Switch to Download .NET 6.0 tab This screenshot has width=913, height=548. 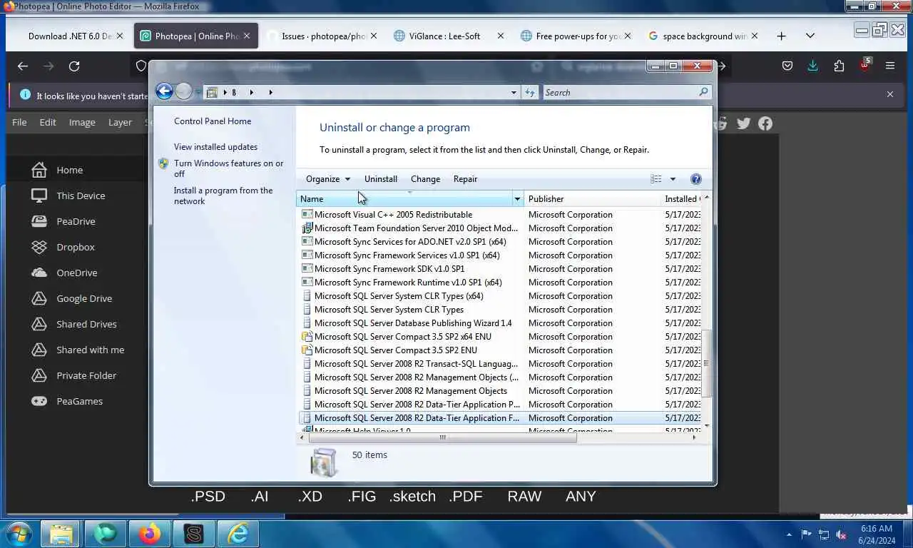(70, 36)
